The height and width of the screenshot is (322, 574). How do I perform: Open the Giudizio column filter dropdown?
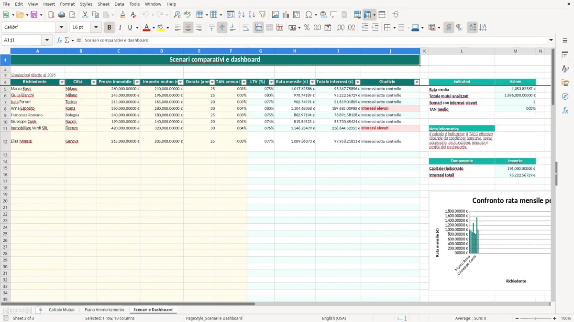point(417,82)
